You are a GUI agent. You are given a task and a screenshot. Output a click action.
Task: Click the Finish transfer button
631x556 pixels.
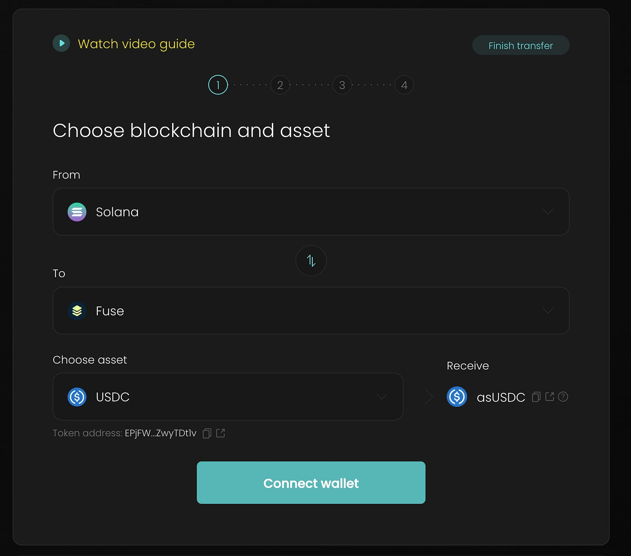point(521,46)
